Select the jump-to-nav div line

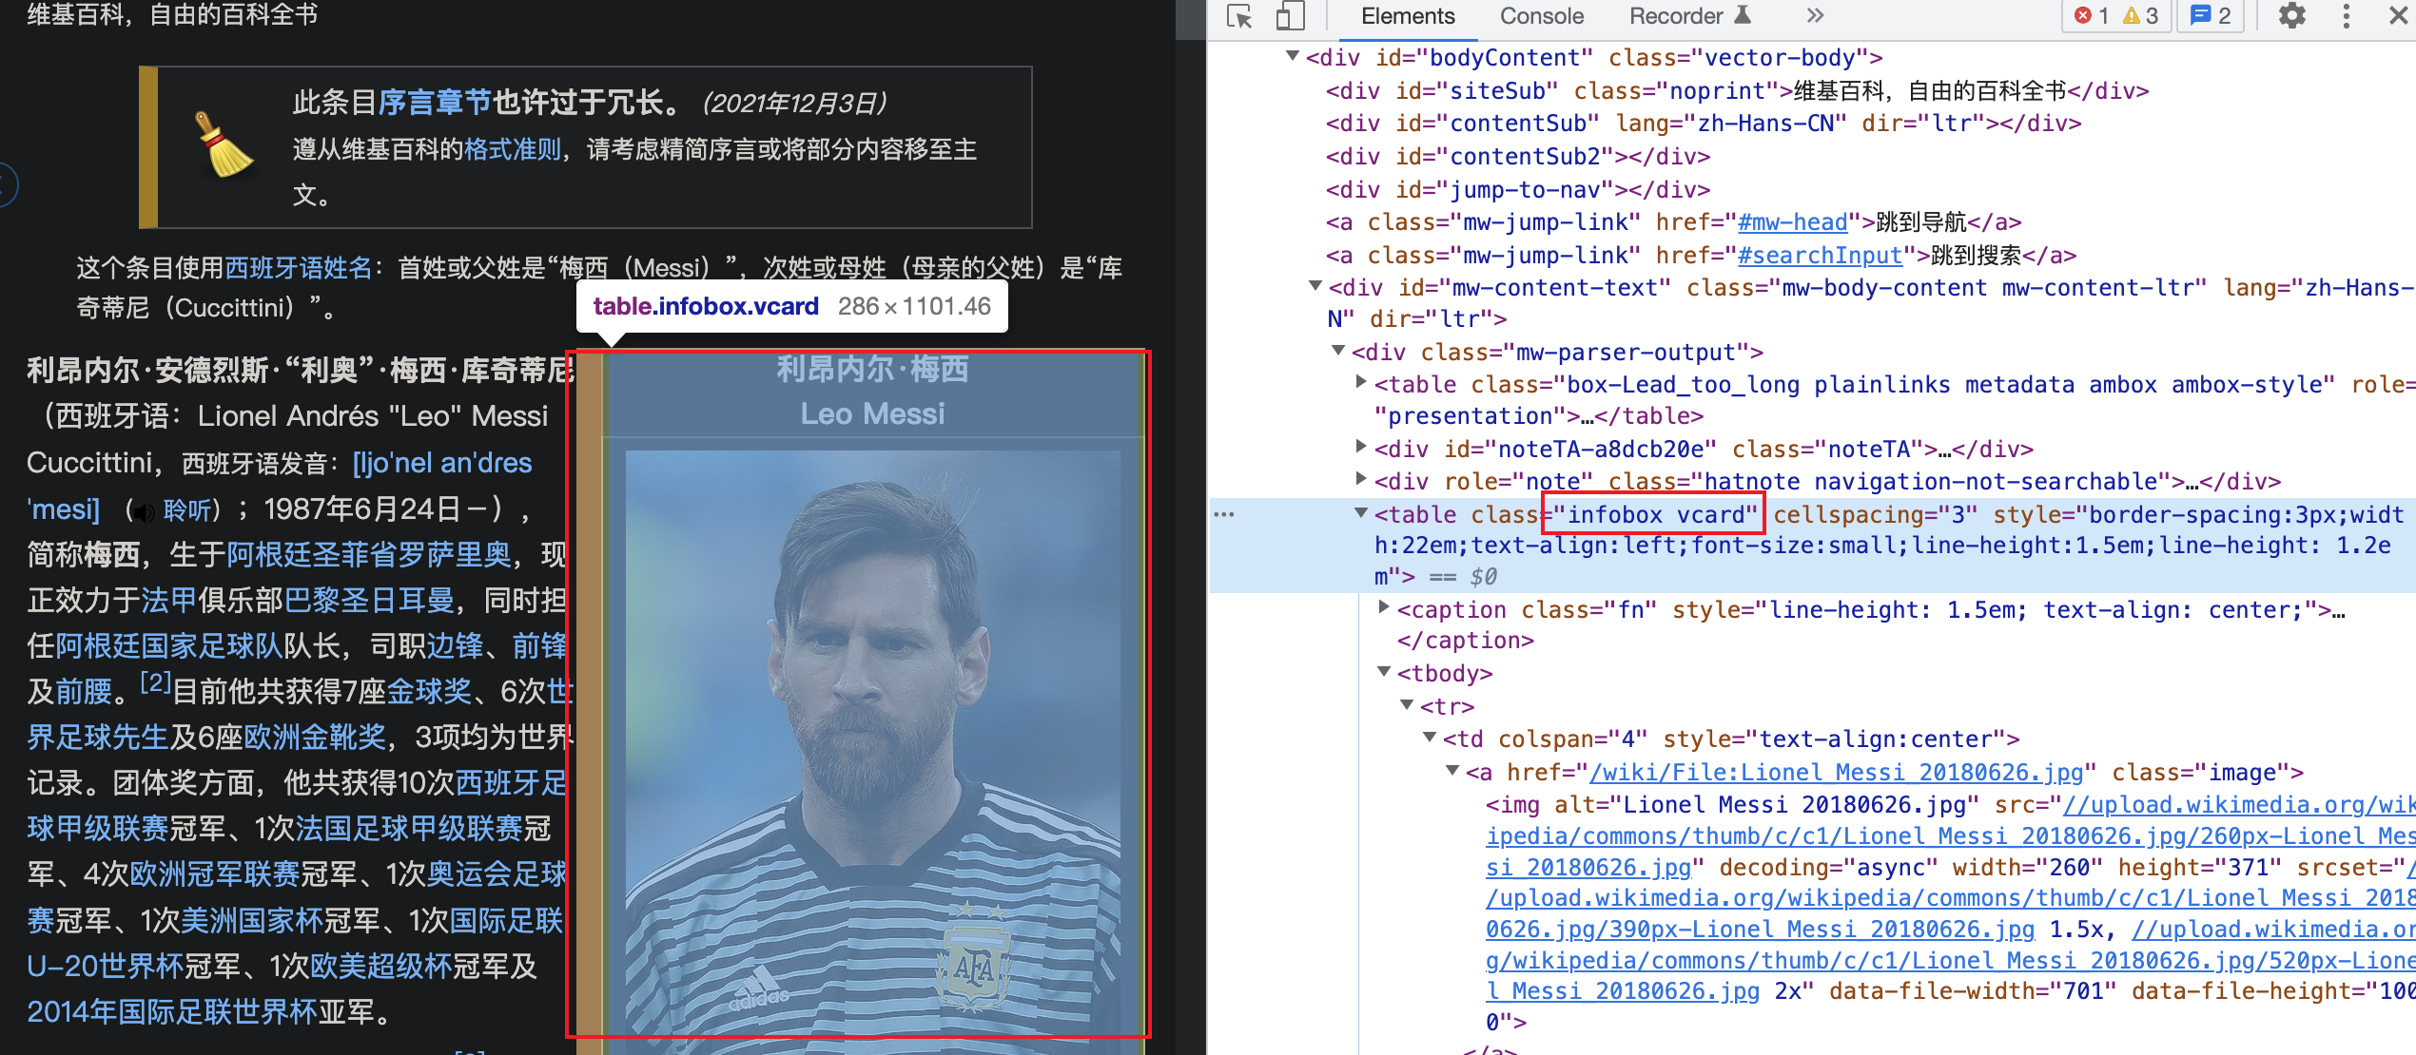point(1518,190)
